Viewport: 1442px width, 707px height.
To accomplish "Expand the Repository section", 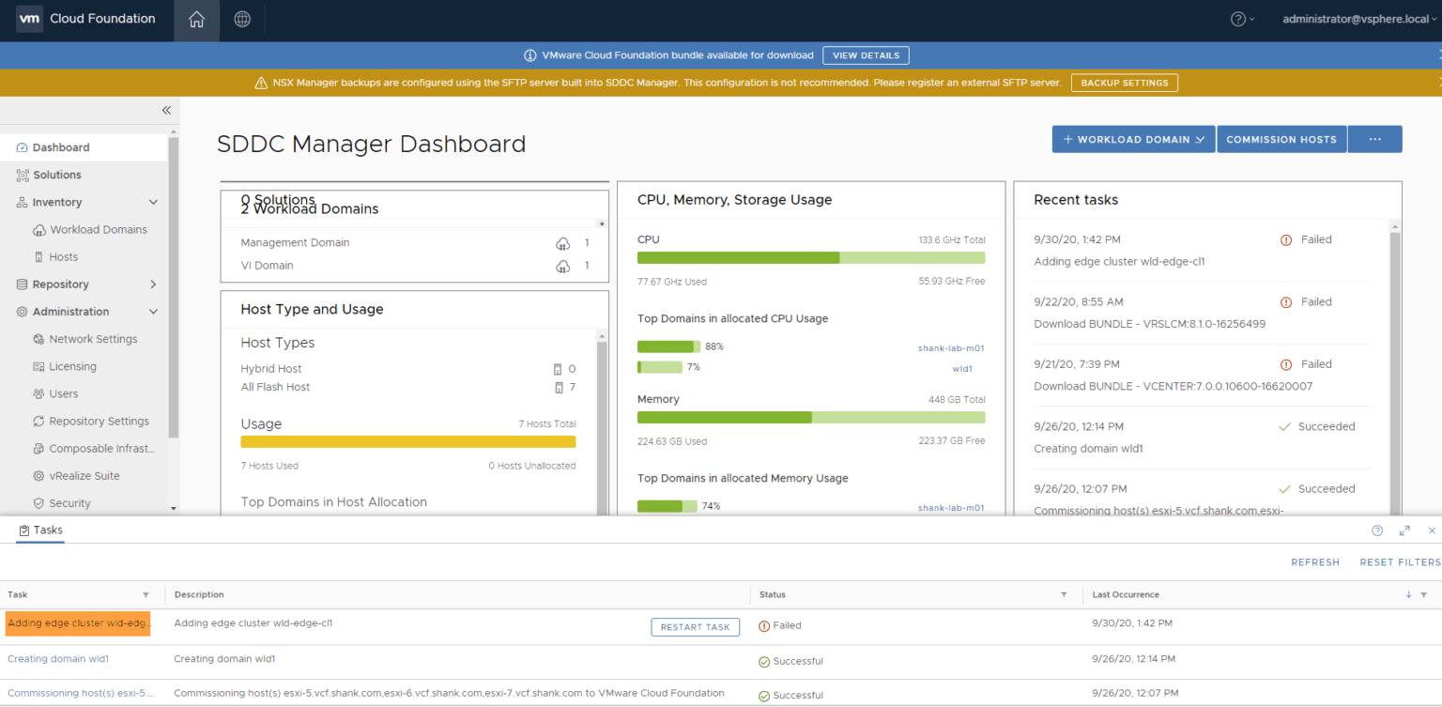I will (x=154, y=284).
